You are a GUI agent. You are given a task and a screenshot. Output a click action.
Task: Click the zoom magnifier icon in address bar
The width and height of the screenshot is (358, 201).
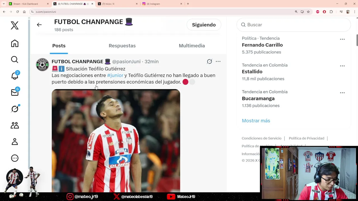[296, 12]
